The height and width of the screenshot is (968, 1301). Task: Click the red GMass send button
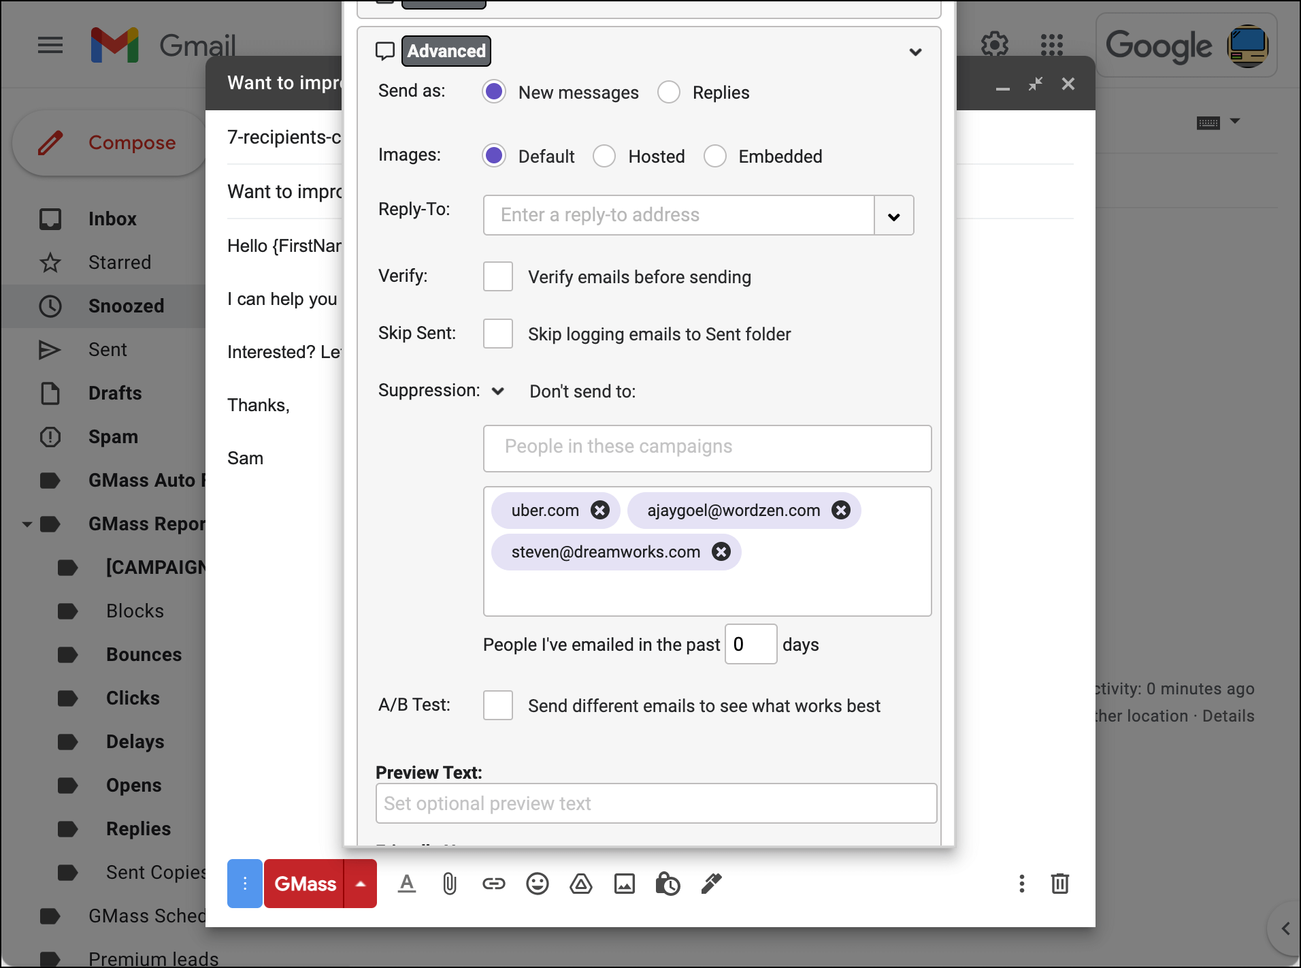pyautogui.click(x=304, y=884)
